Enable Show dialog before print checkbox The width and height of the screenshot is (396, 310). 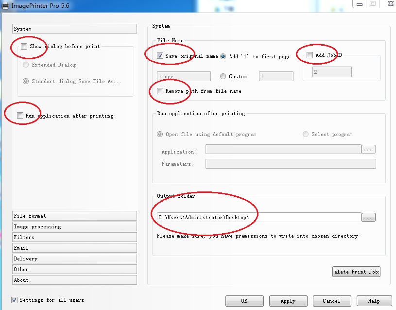tap(24, 46)
